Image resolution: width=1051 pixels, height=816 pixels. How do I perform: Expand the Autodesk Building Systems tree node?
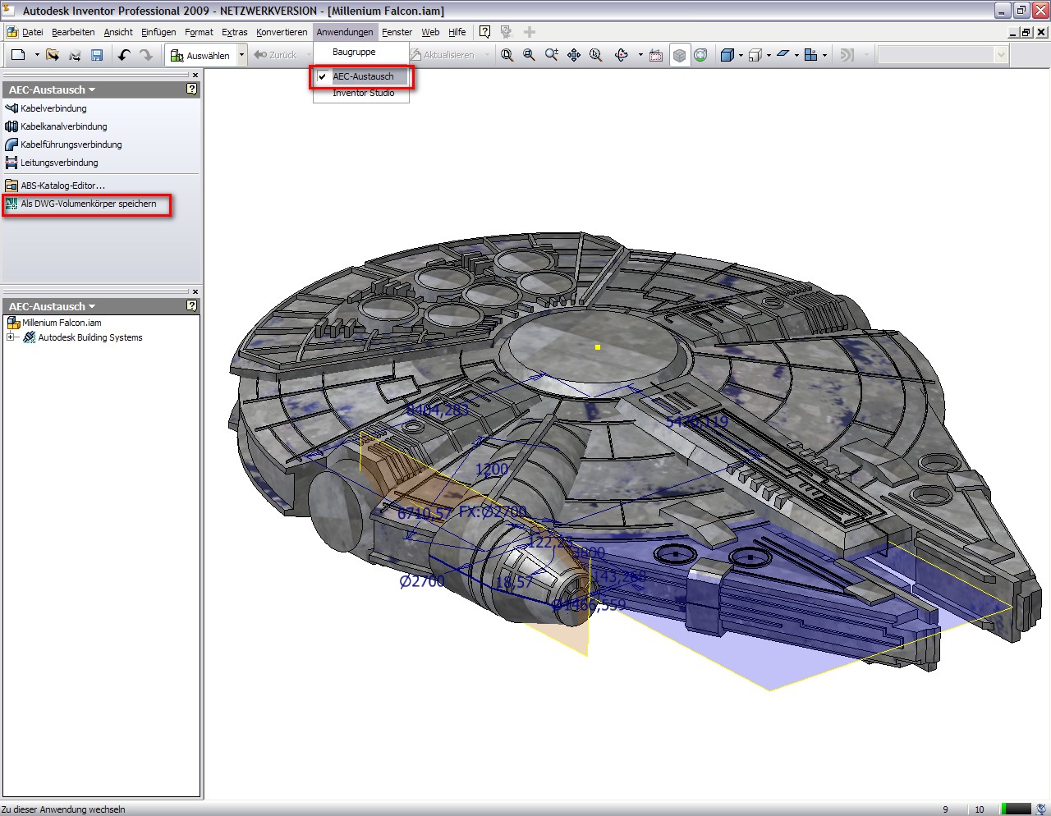click(x=10, y=337)
